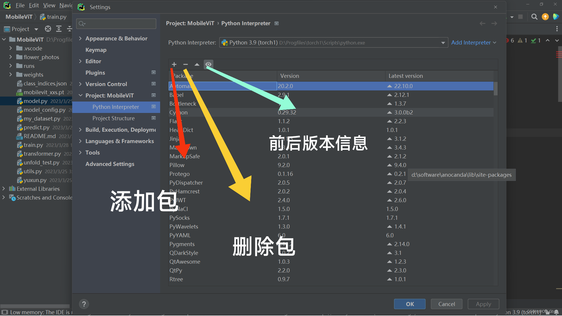562x316 pixels.
Task: Expand Build, Execution, Deployment section
Action: coord(80,130)
